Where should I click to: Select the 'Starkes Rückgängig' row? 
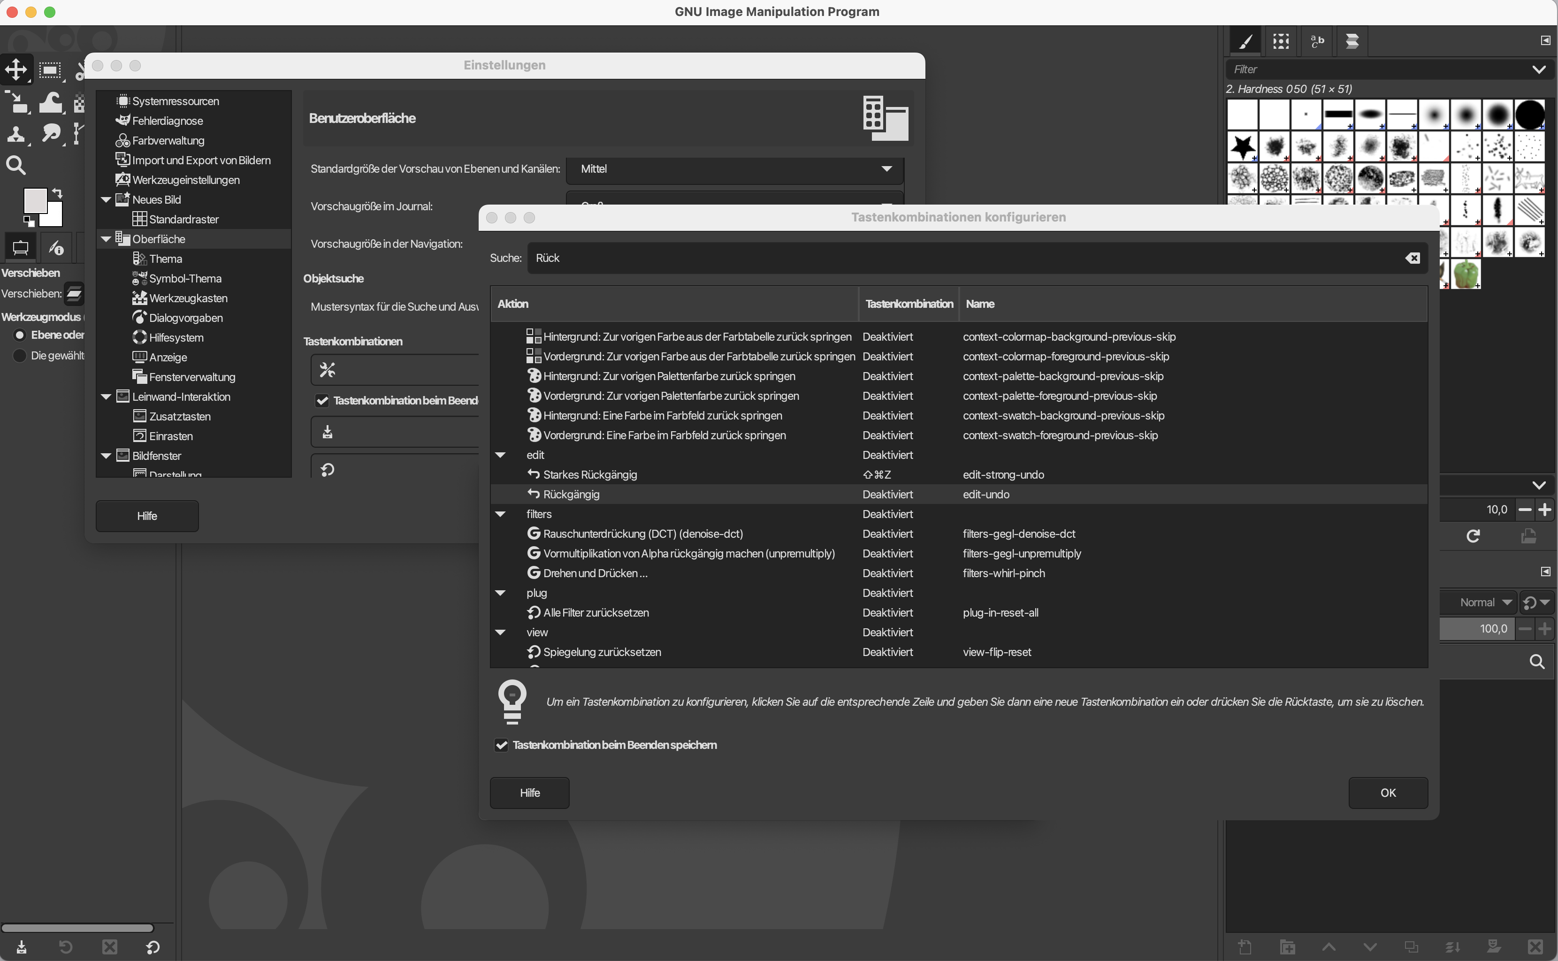[x=959, y=475]
